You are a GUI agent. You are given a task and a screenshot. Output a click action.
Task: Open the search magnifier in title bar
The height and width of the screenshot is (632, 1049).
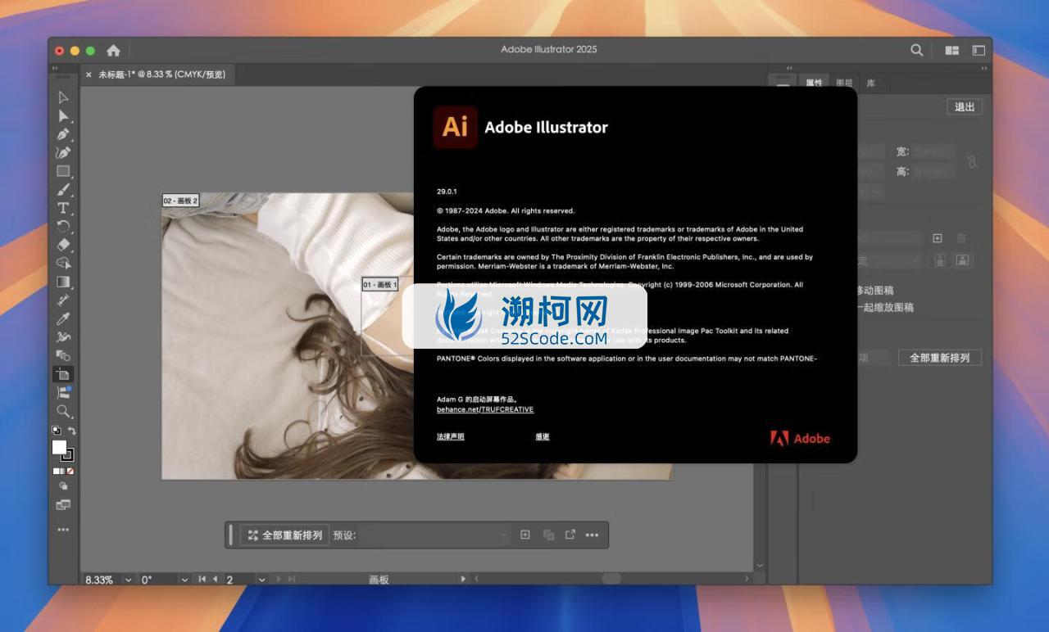916,50
